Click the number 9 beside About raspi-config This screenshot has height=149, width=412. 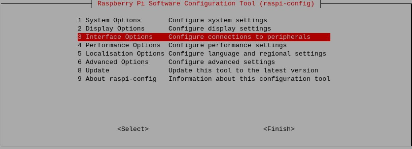point(80,79)
